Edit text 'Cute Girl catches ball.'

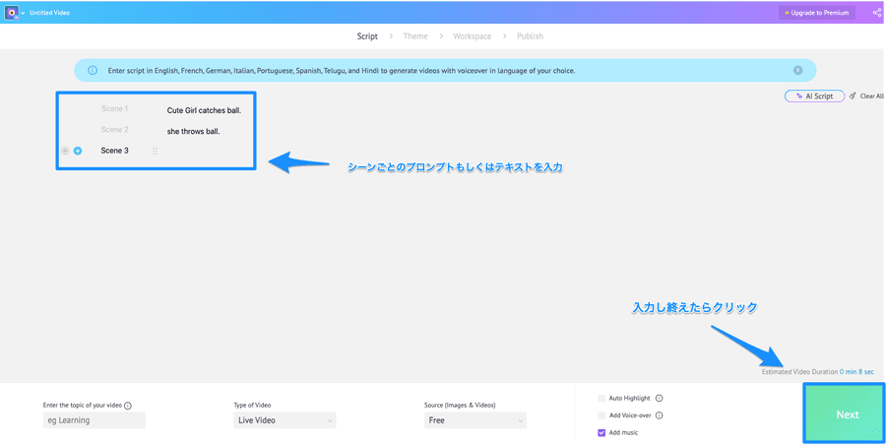(204, 110)
